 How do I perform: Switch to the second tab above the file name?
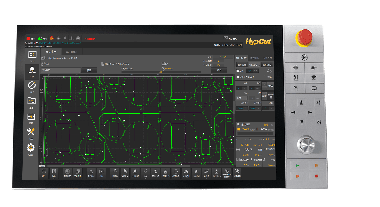pyautogui.click(x=72, y=52)
